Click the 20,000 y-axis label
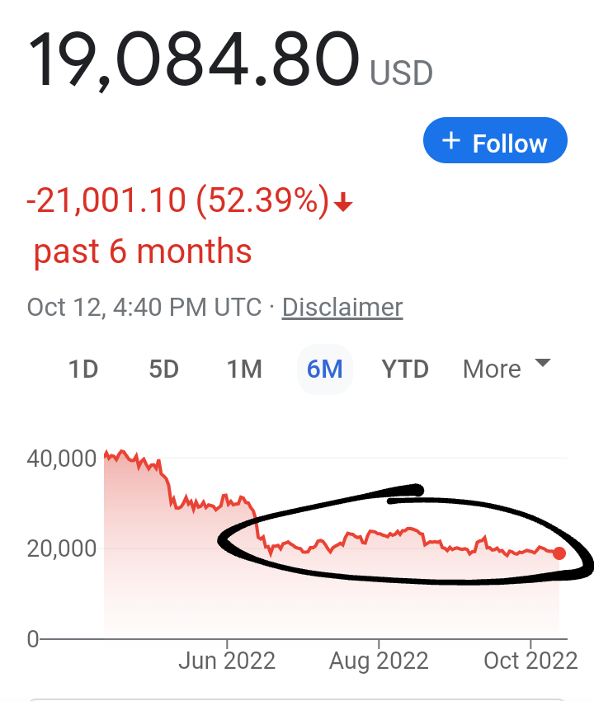The width and height of the screenshot is (594, 701). tap(62, 548)
